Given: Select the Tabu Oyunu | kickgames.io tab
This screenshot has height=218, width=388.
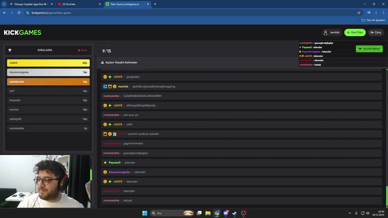Looking at the screenshot, I should pos(127,4).
